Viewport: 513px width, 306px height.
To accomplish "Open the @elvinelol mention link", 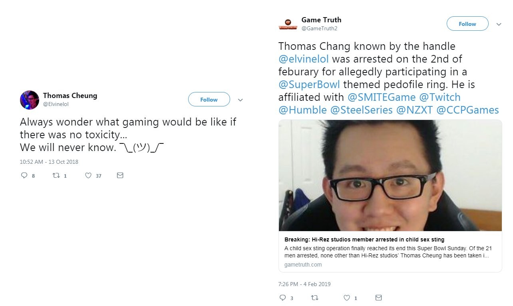I will pyautogui.click(x=304, y=59).
